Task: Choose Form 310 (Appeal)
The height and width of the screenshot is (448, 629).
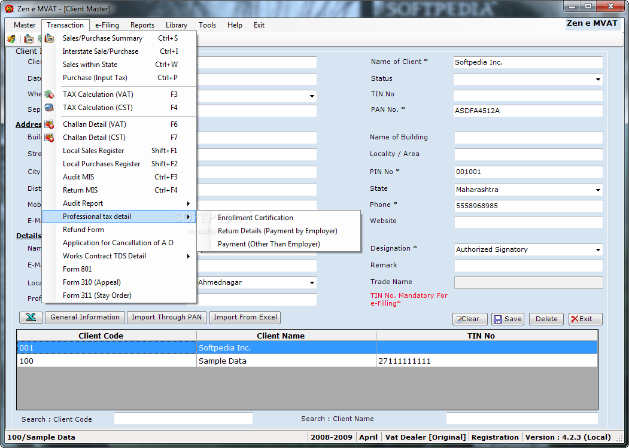Action: point(119,282)
